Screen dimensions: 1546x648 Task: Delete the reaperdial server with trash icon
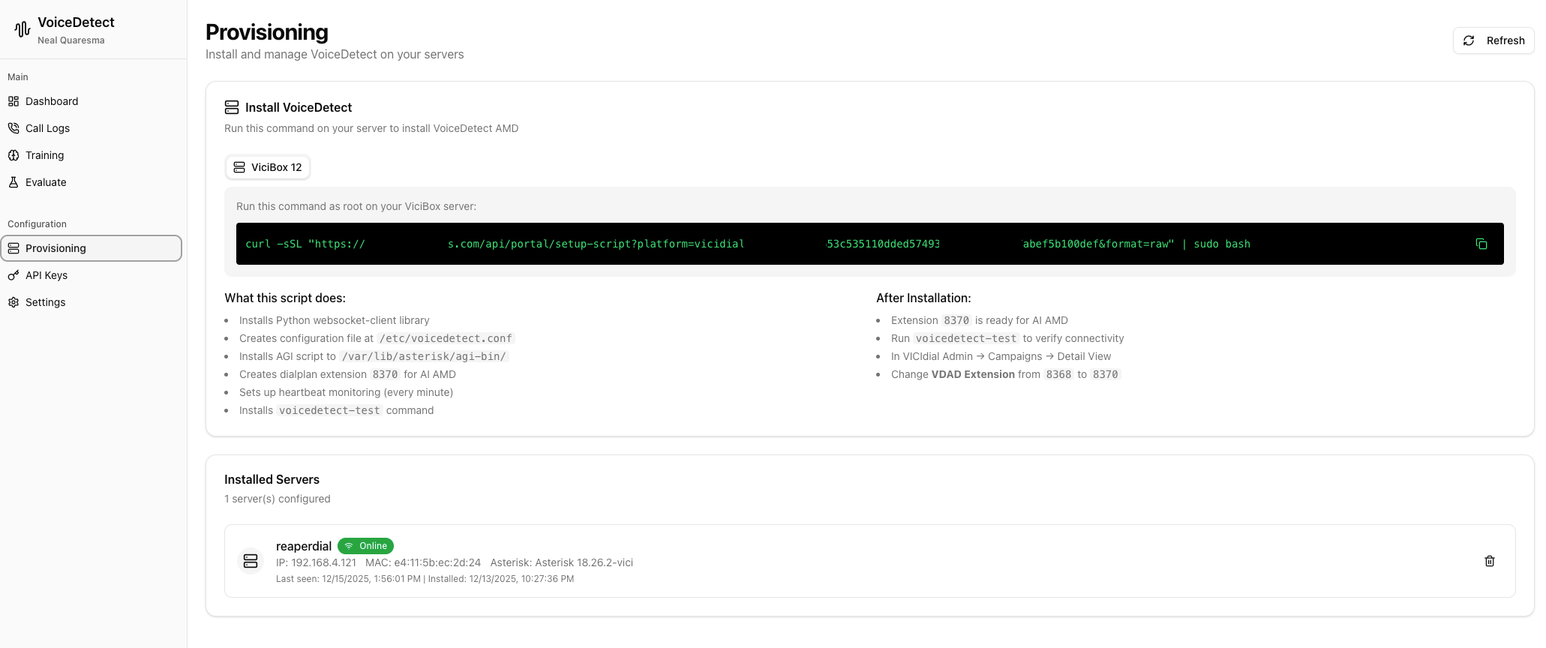click(x=1490, y=561)
